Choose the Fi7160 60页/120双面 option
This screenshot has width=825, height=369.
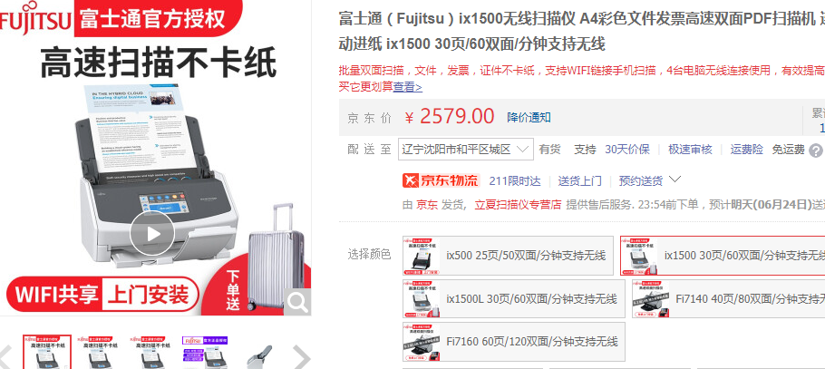513,342
